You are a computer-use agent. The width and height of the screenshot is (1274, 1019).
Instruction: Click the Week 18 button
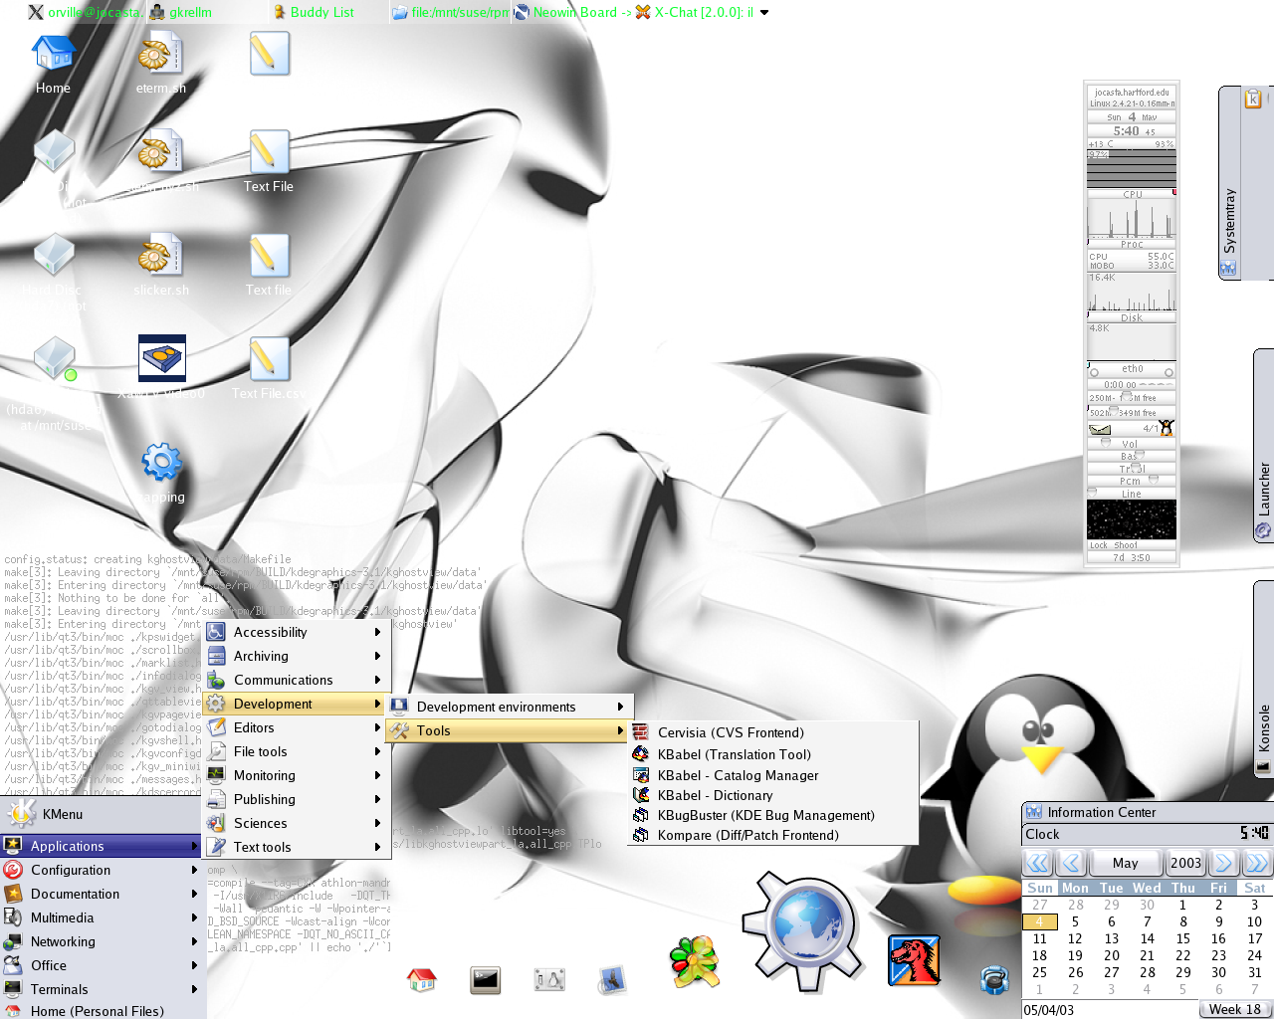(1235, 1009)
